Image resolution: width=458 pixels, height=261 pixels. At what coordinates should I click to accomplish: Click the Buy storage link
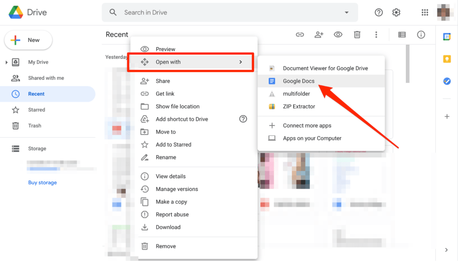(42, 182)
